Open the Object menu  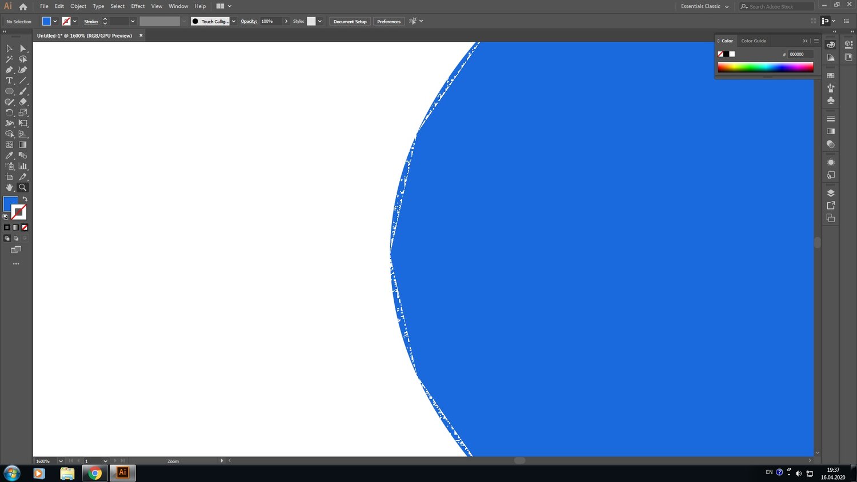click(78, 6)
